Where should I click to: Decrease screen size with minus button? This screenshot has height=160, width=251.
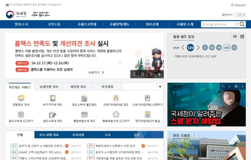point(236,15)
